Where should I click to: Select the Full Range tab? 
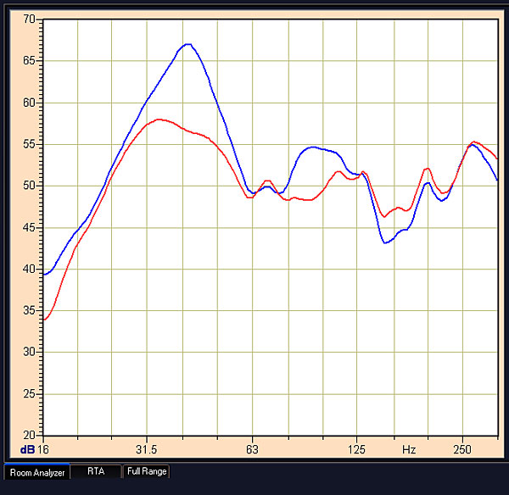(x=146, y=471)
